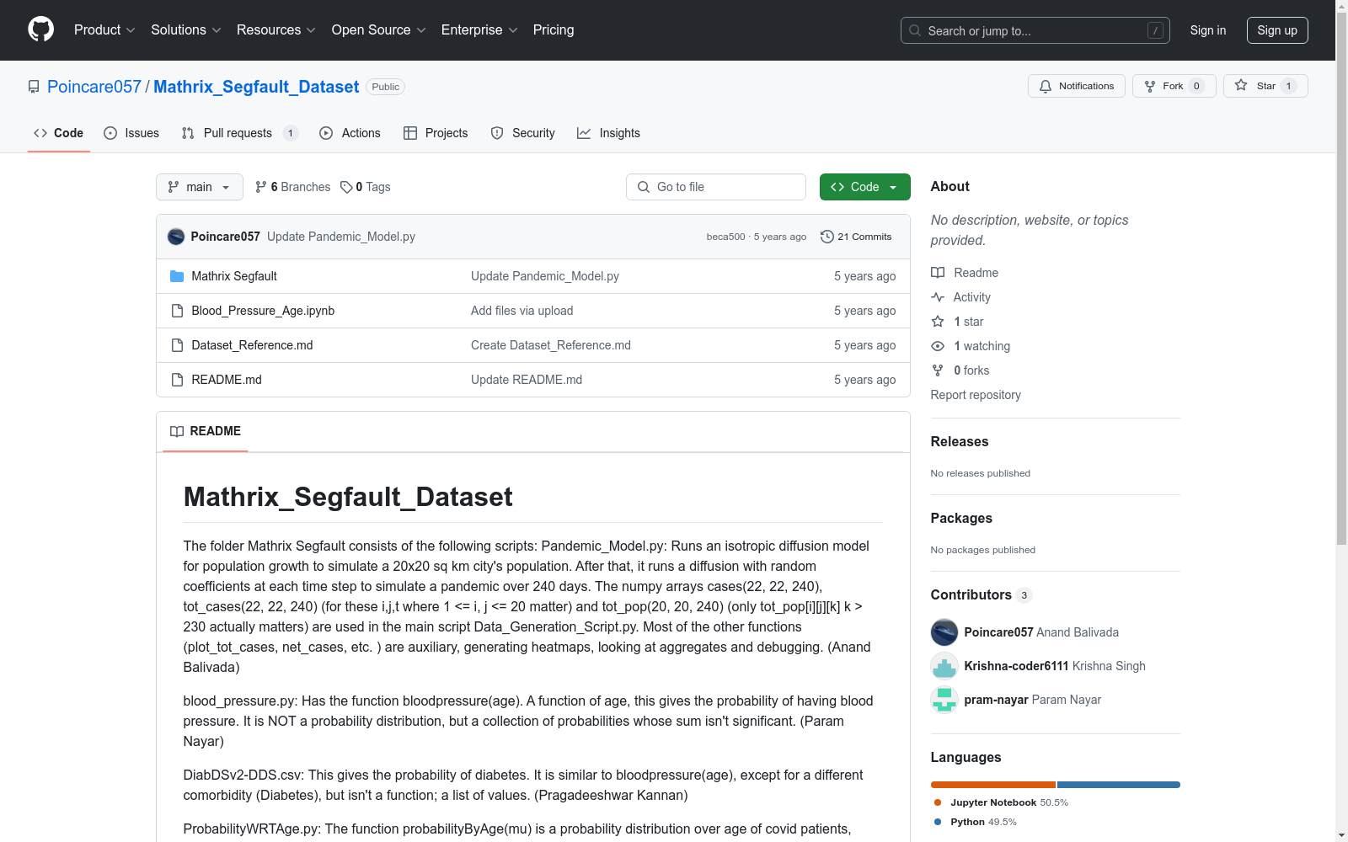Click the Readme book icon in About

pyautogui.click(x=938, y=273)
